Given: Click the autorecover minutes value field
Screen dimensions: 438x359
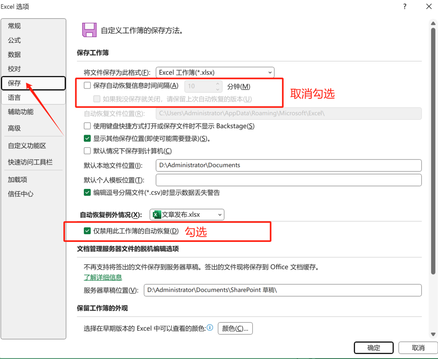Looking at the screenshot, I should tap(199, 86).
